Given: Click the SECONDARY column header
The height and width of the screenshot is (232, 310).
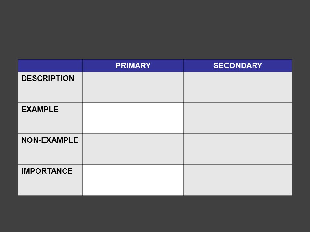Looking at the screenshot, I should click(238, 65).
